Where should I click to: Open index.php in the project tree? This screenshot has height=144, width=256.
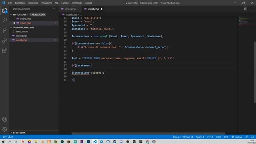tap(21, 36)
